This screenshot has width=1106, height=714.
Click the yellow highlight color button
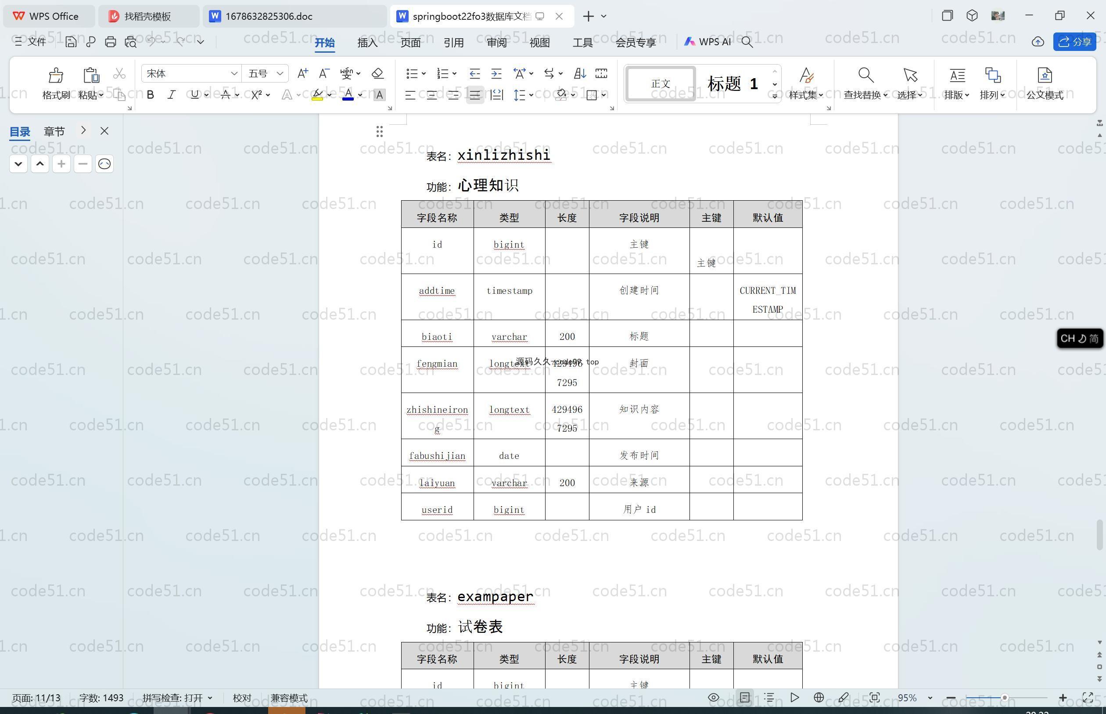[317, 95]
